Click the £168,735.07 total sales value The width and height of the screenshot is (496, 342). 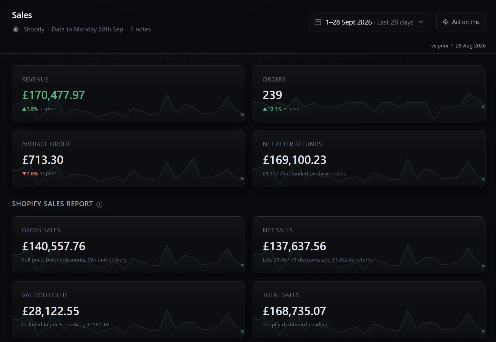click(294, 311)
